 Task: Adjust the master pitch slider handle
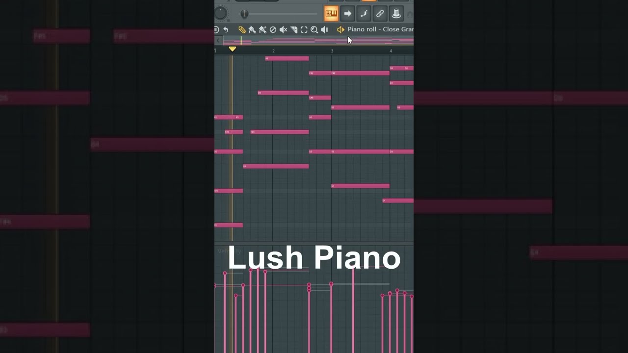pyautogui.click(x=244, y=14)
